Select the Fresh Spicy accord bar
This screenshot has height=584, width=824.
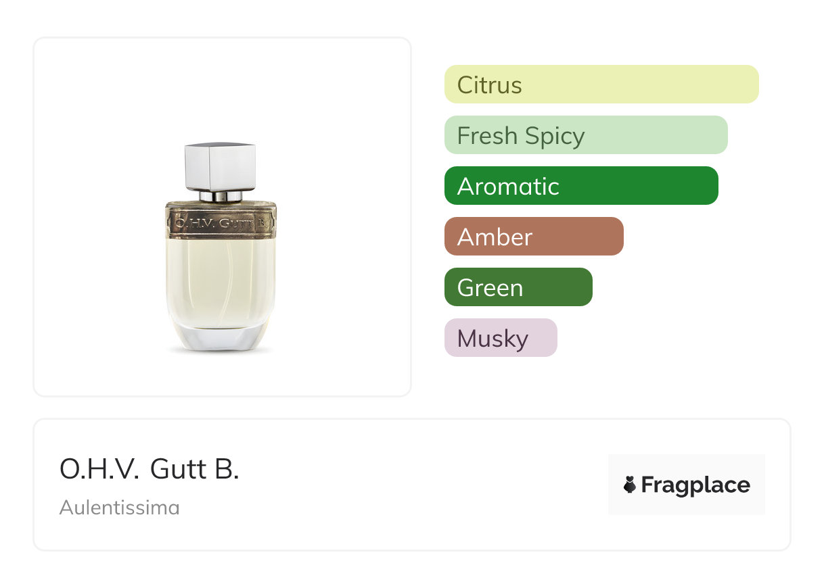click(585, 135)
